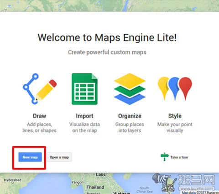Select the Draw pencil and line icon
The height and width of the screenshot is (194, 219).
coord(40,89)
